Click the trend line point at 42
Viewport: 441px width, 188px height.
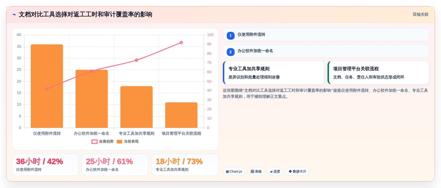coord(47,89)
